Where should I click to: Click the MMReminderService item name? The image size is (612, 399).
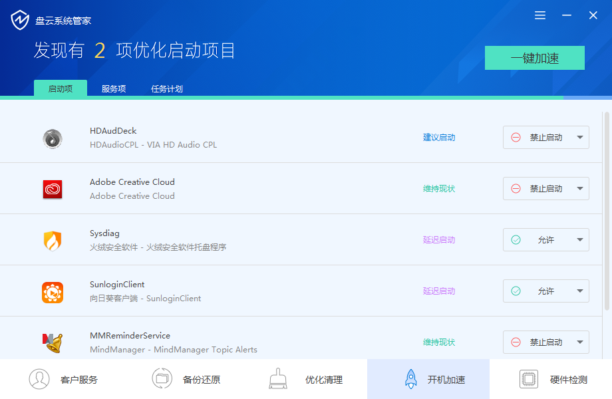click(130, 335)
